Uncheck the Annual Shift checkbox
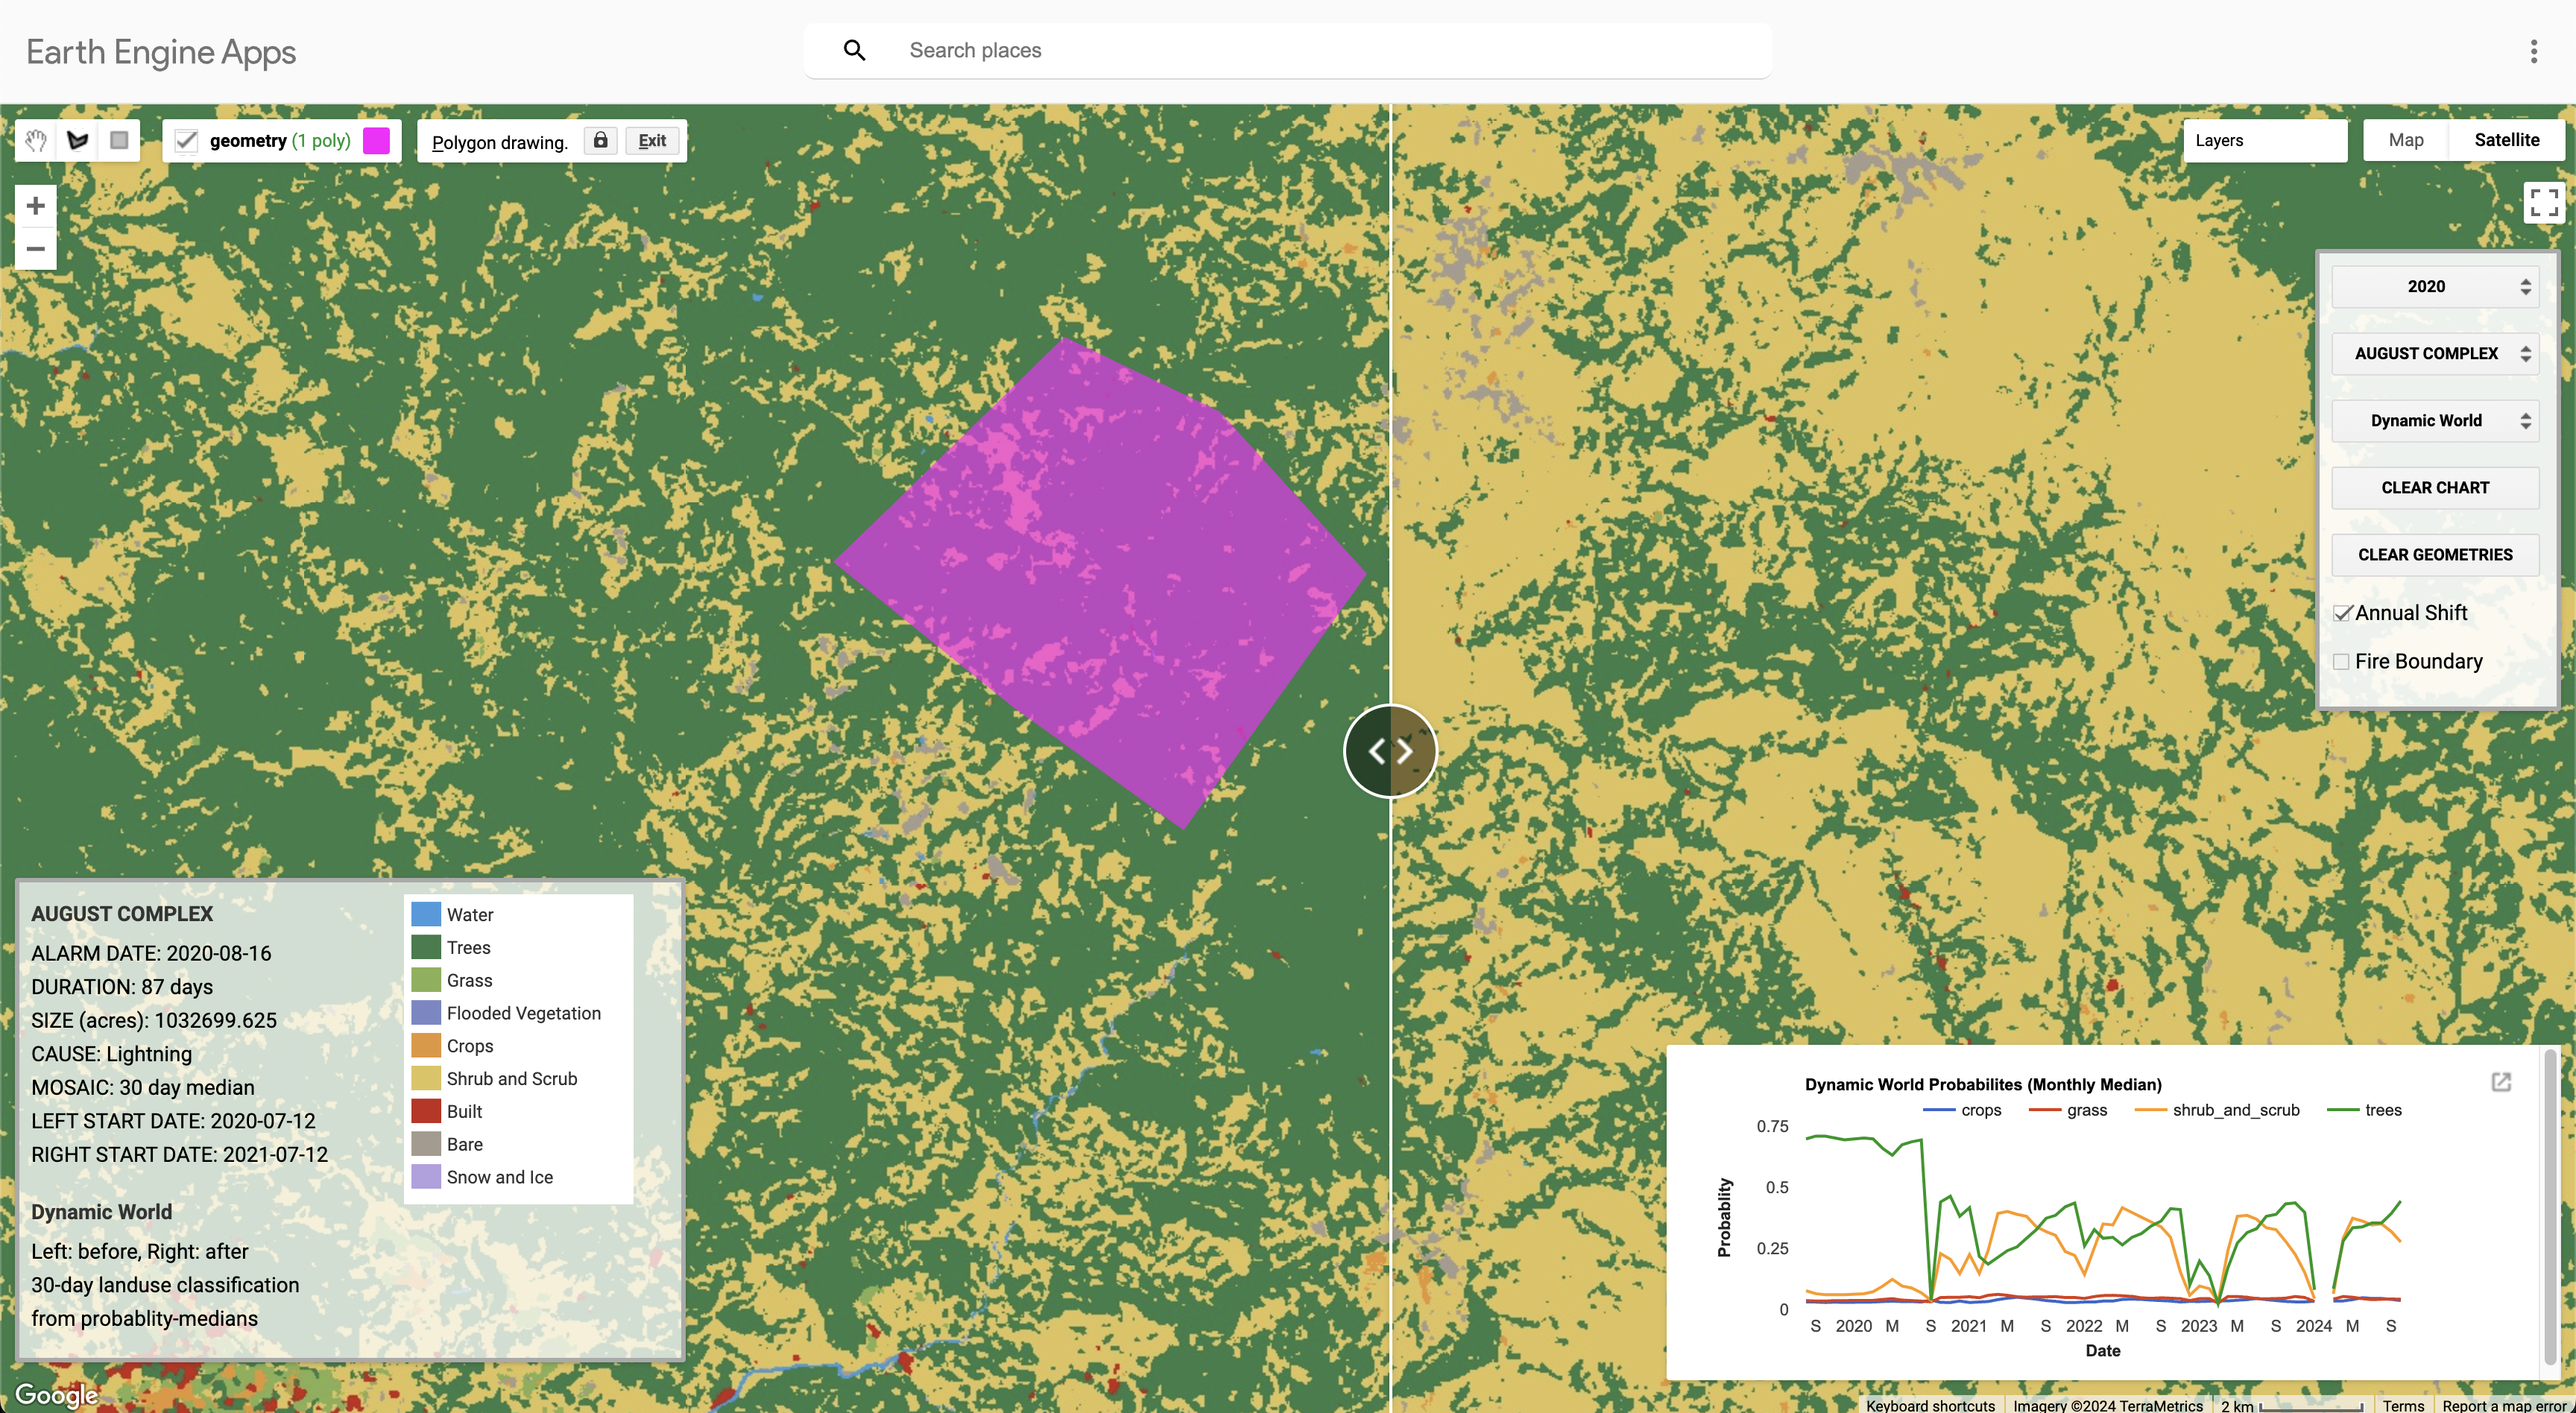The image size is (2576, 1413). (x=2342, y=613)
